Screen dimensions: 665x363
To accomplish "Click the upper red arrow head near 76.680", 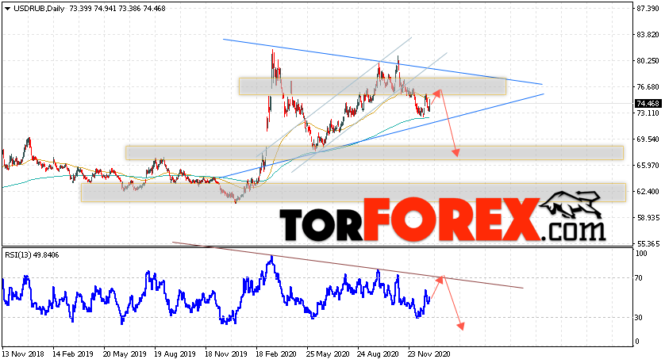I will tap(439, 92).
